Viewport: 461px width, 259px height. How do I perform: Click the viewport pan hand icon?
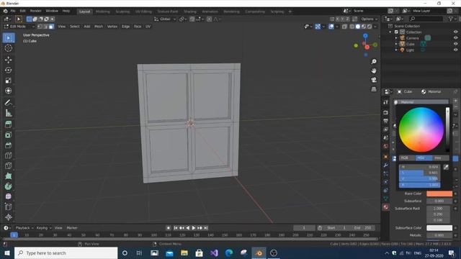click(x=374, y=71)
